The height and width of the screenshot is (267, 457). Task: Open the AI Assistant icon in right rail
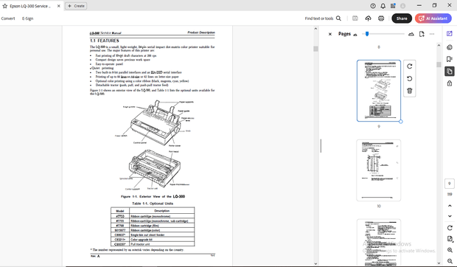[450, 33]
